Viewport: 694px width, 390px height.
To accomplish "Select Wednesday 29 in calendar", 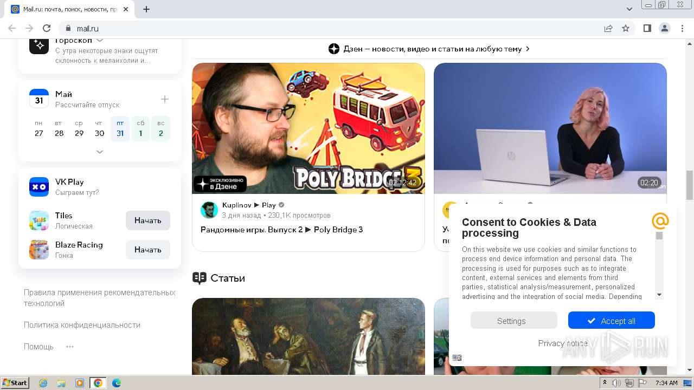I will pyautogui.click(x=79, y=129).
